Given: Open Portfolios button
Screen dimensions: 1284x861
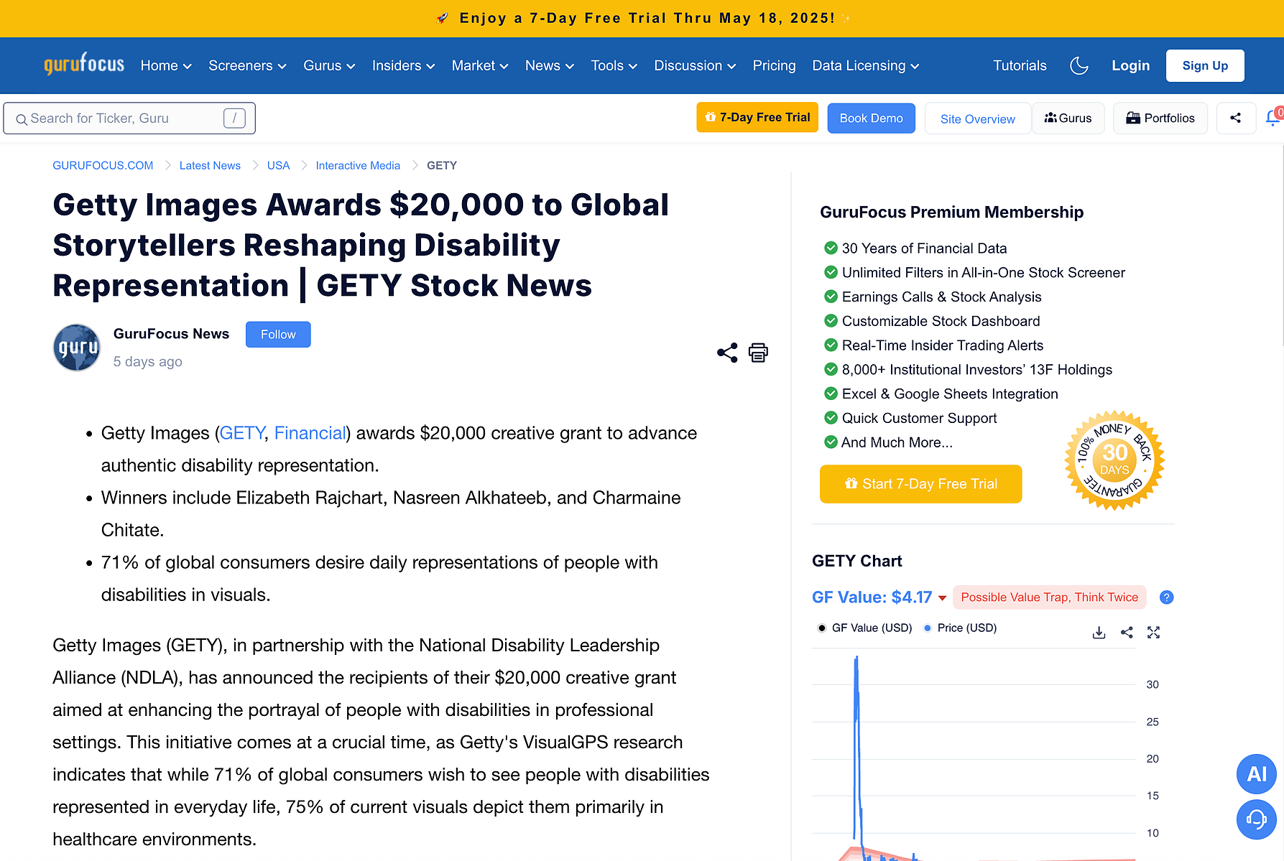Looking at the screenshot, I should [1160, 118].
